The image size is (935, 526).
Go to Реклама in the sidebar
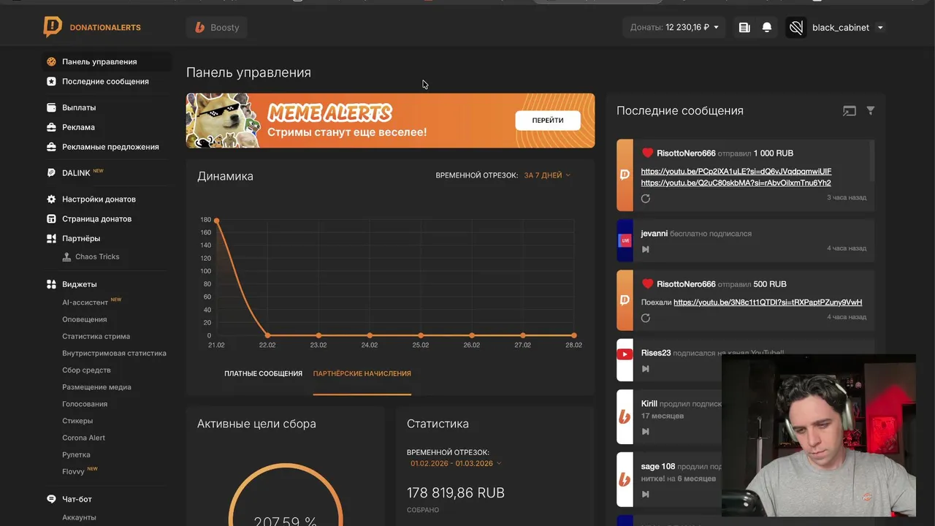click(x=78, y=127)
